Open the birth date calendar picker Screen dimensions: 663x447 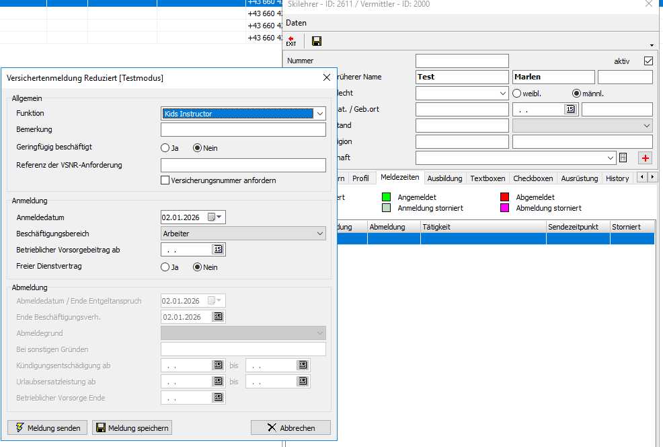pos(570,110)
